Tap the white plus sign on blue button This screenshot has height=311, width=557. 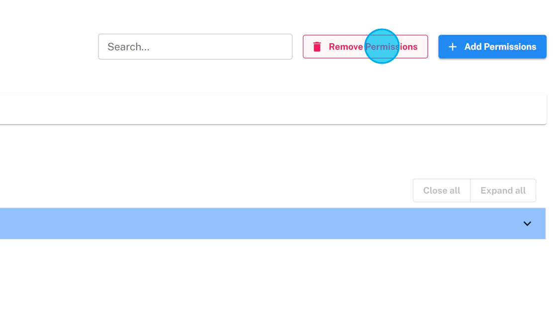[453, 47]
